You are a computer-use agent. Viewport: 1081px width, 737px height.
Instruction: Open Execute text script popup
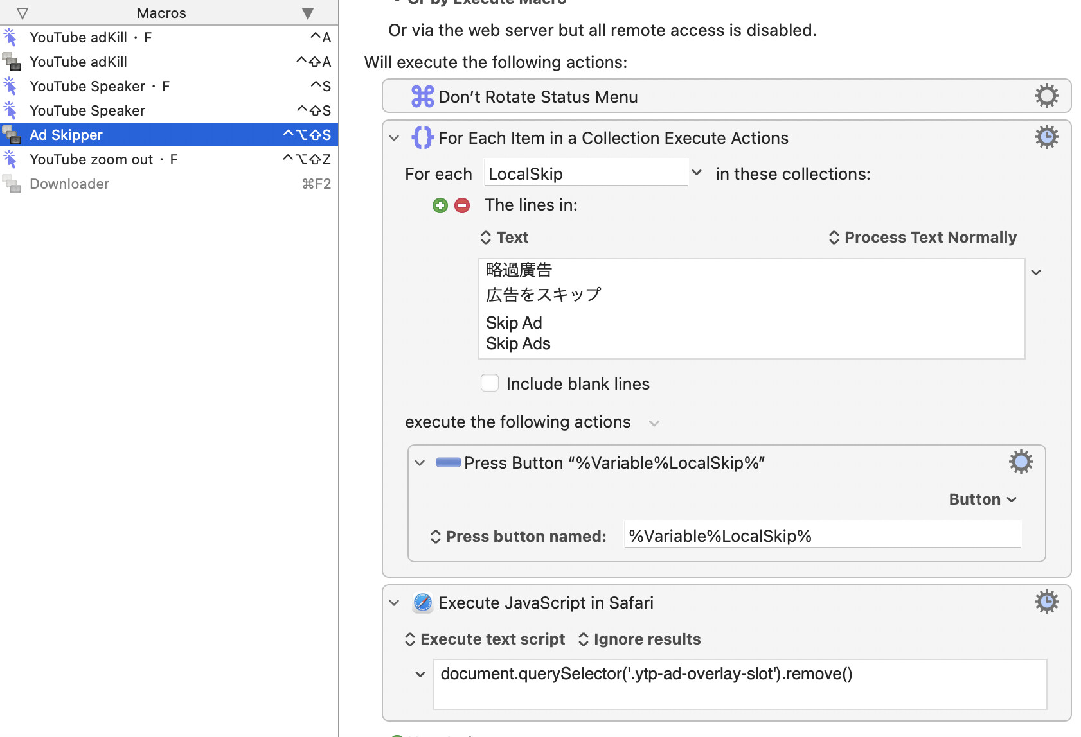(485, 639)
